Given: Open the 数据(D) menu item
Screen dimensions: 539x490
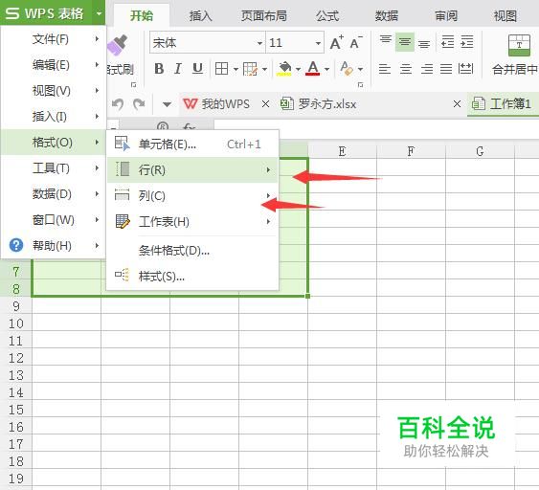Looking at the screenshot, I should pos(53,194).
